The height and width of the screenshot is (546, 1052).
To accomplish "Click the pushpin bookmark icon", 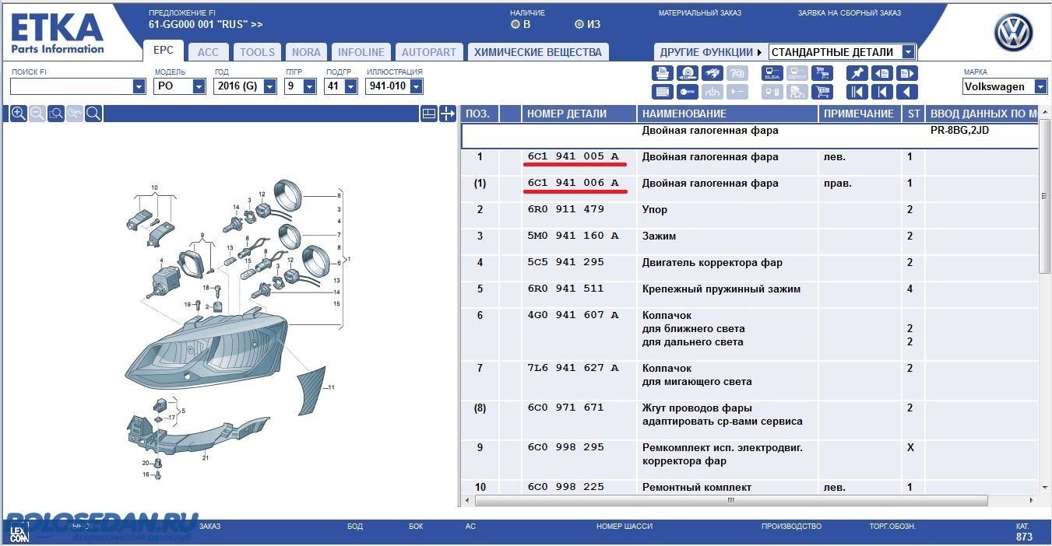I will pyautogui.click(x=857, y=74).
